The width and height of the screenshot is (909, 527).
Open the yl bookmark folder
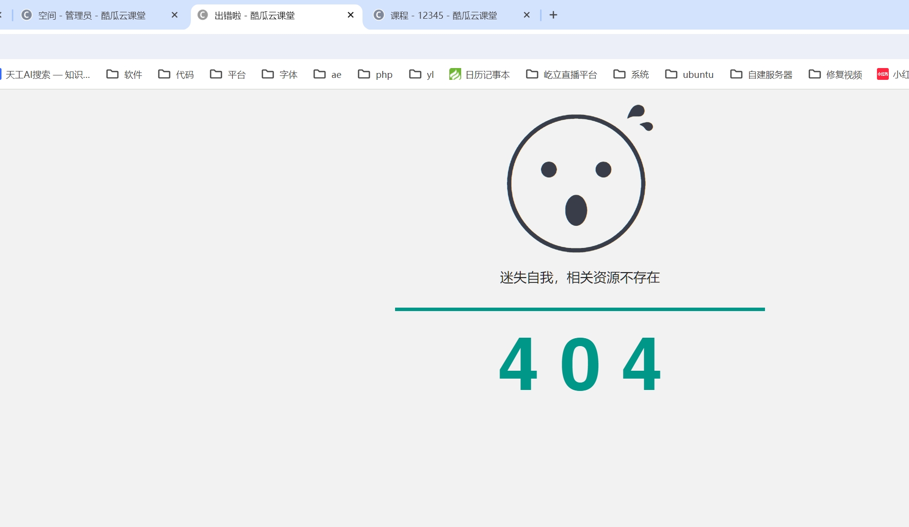point(421,74)
